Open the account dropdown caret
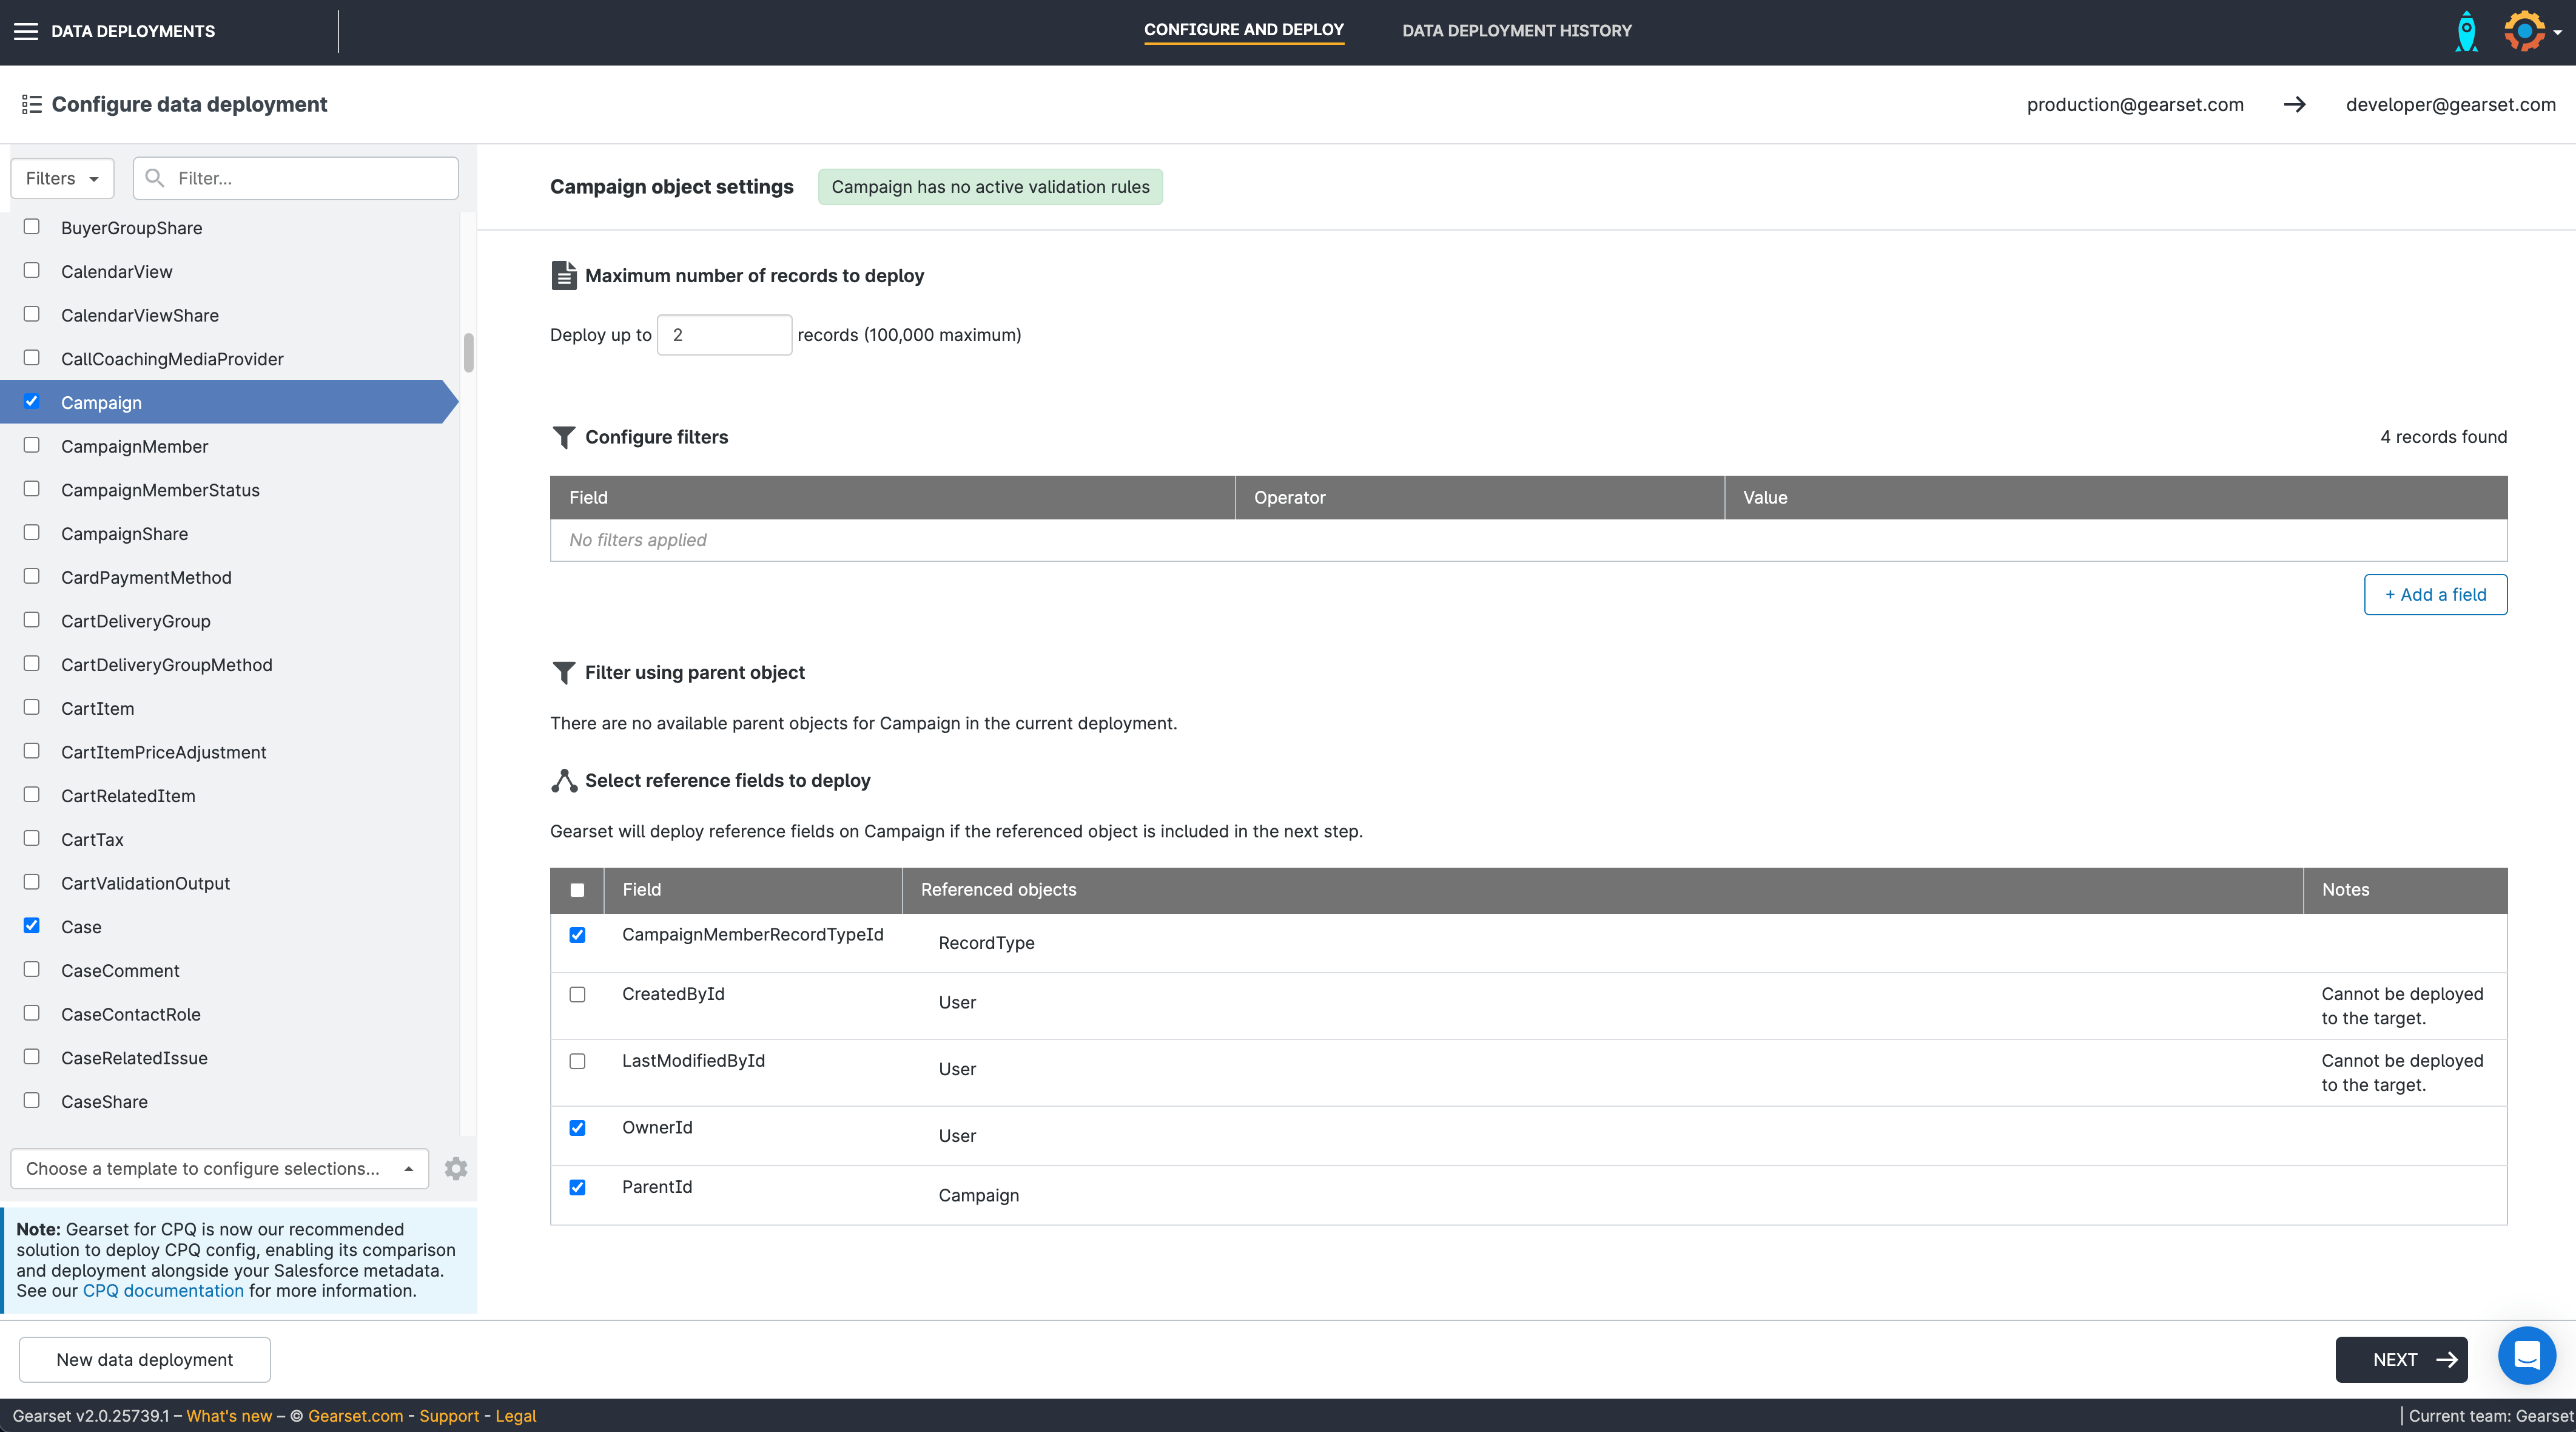The image size is (2576, 1432). point(2557,32)
